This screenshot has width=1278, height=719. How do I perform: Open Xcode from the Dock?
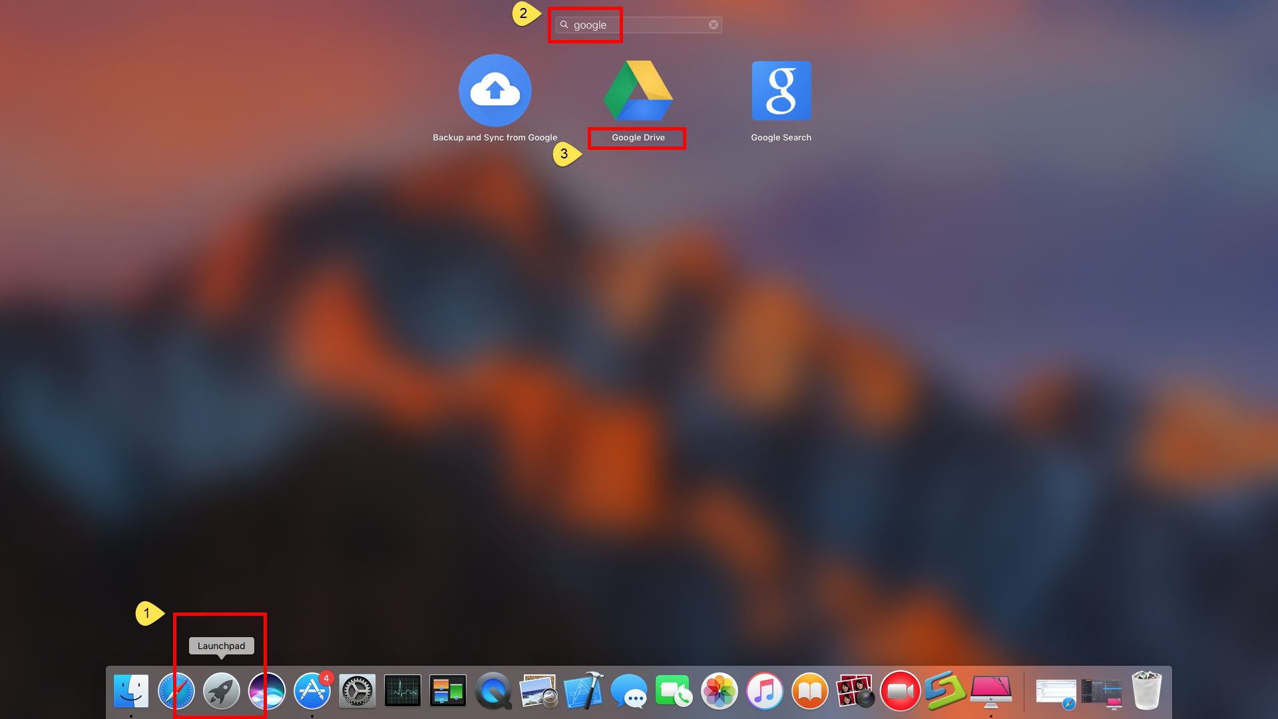tap(583, 691)
